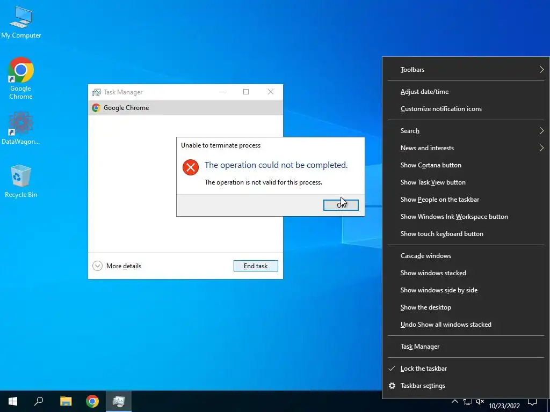The image size is (550, 412).
Task: Select the Task Manager taskbar icon
Action: (x=119, y=401)
